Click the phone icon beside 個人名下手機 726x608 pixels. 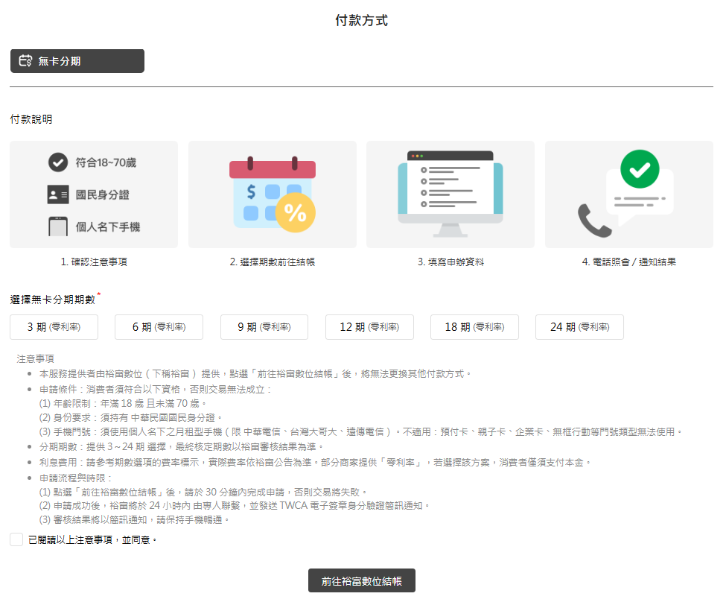pos(57,227)
